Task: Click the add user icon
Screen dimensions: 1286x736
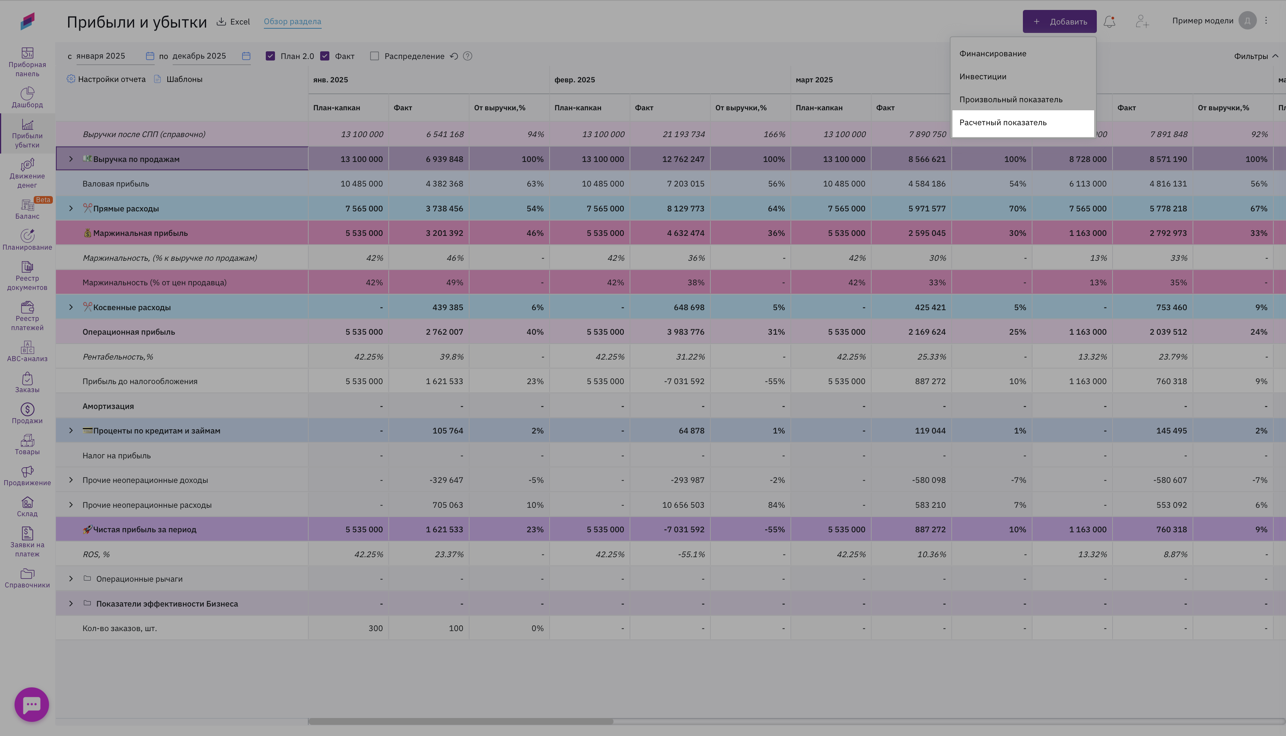Action: [x=1141, y=22]
